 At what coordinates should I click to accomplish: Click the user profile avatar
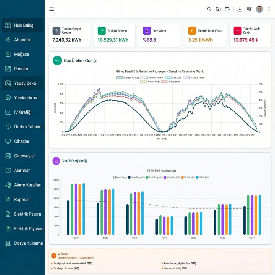point(259,9)
